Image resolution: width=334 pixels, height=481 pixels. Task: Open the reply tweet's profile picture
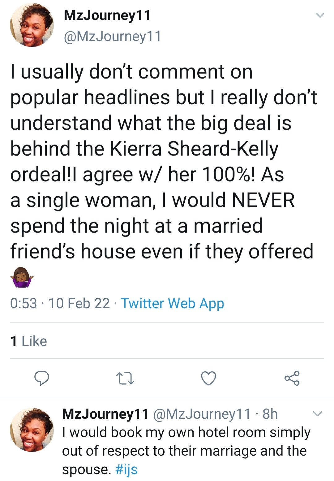(32, 429)
